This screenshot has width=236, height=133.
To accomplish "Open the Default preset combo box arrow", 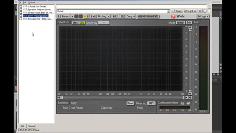I will [169, 11].
